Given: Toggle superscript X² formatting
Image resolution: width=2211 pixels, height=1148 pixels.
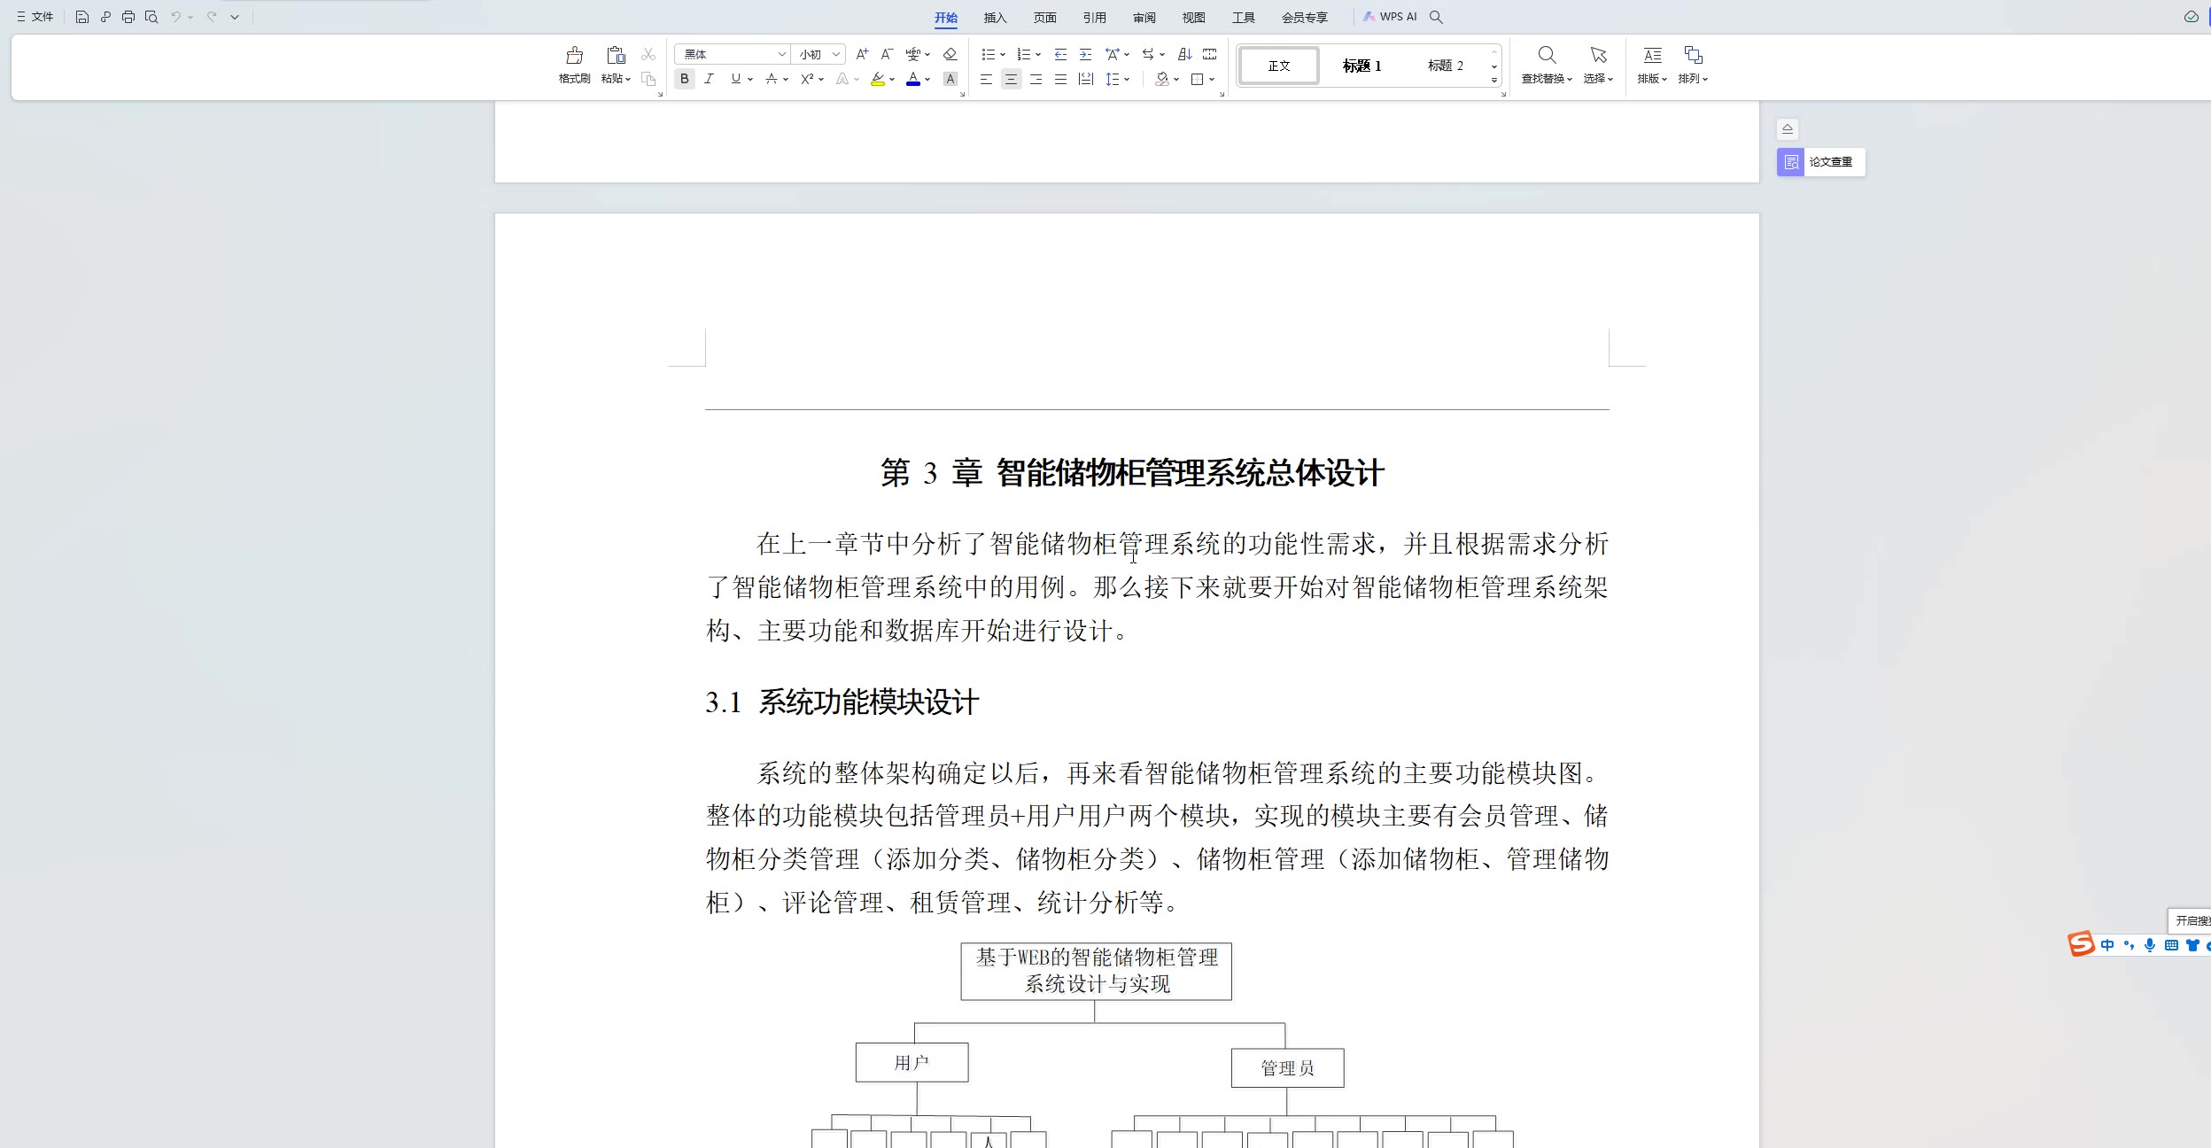Looking at the screenshot, I should click(x=807, y=79).
